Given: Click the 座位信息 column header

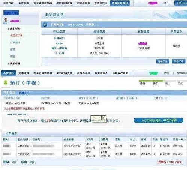Looking at the screenshot, I should pyautogui.click(x=99, y=31).
